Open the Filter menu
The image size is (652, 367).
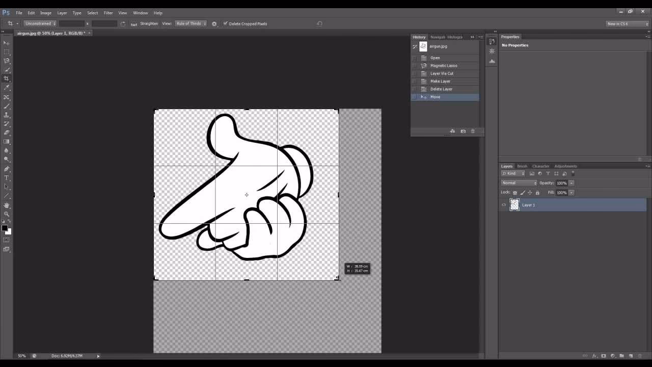coord(108,13)
